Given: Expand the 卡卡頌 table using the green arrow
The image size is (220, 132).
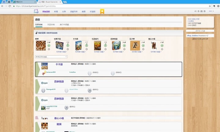Looking at the screenshot, I should pos(38,69).
